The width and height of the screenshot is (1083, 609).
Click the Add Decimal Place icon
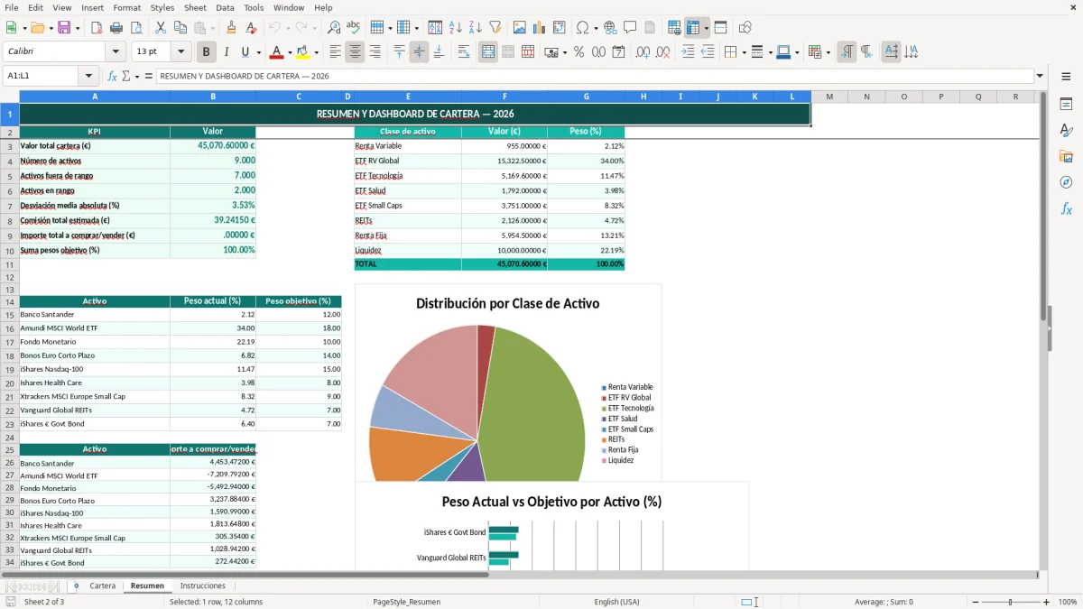tap(643, 52)
